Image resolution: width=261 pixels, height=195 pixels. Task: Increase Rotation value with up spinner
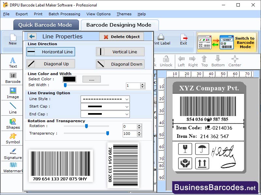[x=139, y=125]
